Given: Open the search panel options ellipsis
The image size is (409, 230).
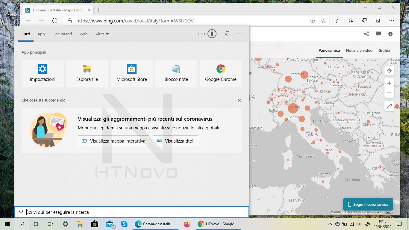Looking at the screenshot, I should [239, 34].
